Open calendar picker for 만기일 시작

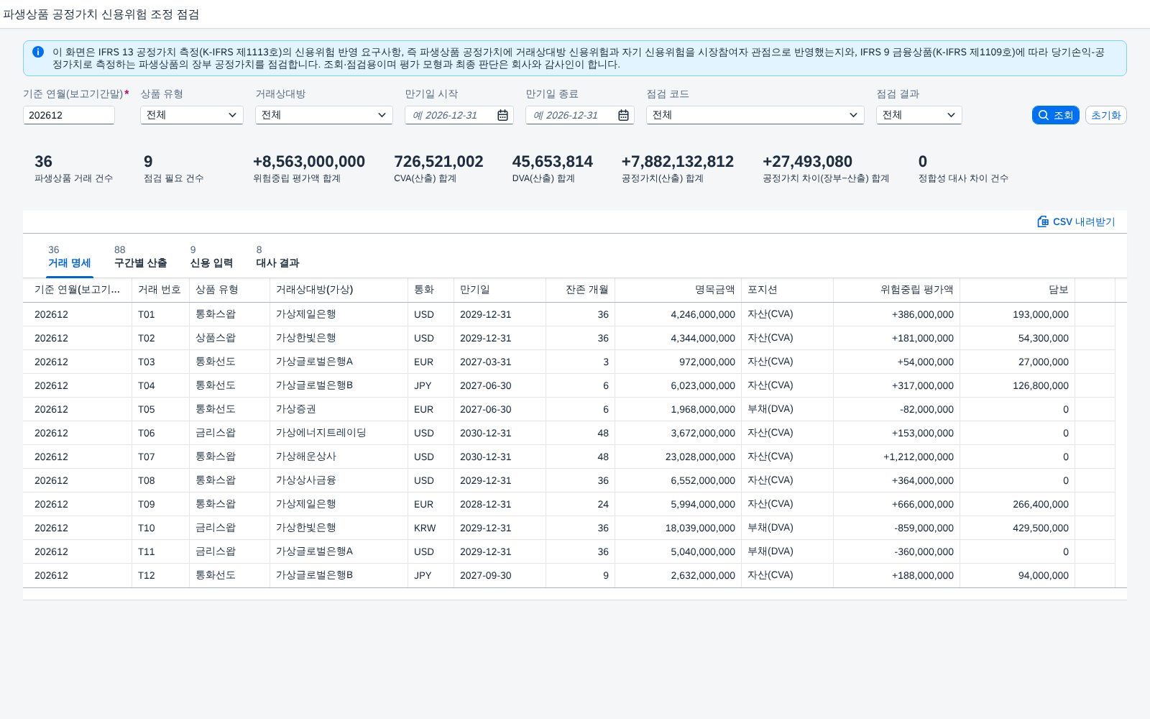(502, 115)
